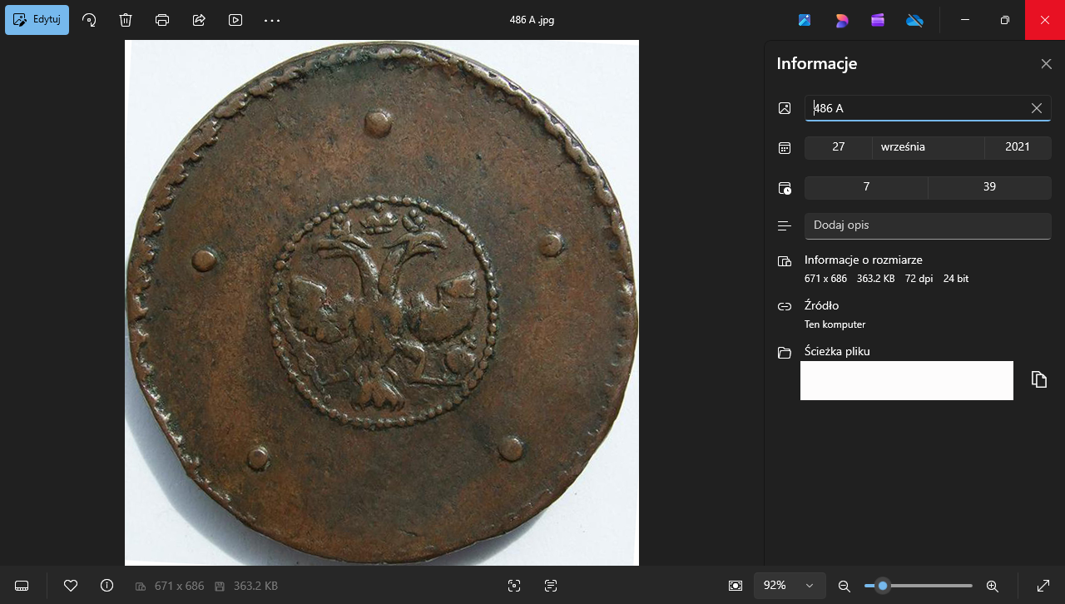Select the month field września
1065x604 pixels.
click(x=928, y=147)
